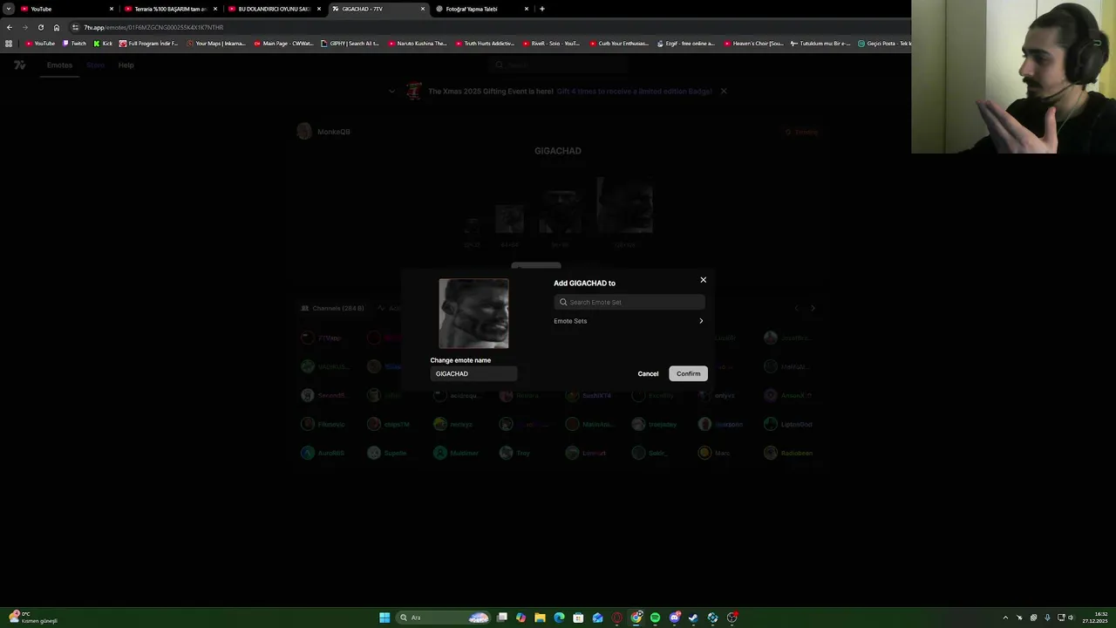Open the Full Program İndir bookmark
This screenshot has width=1116, height=628.
(148, 44)
